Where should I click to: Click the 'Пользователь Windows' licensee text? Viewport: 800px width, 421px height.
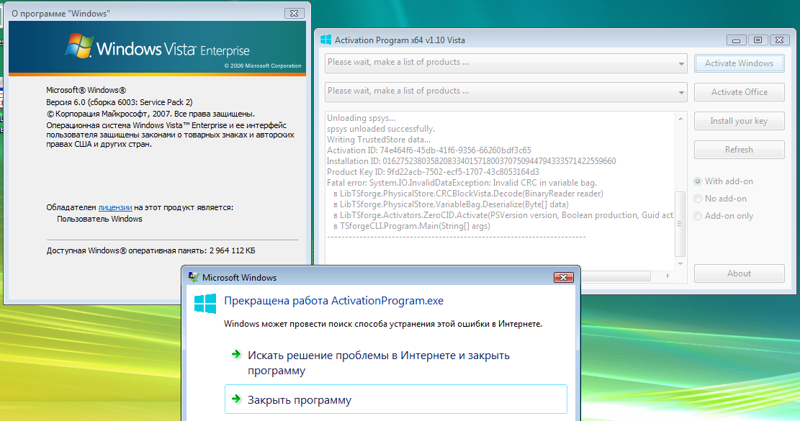(x=99, y=219)
